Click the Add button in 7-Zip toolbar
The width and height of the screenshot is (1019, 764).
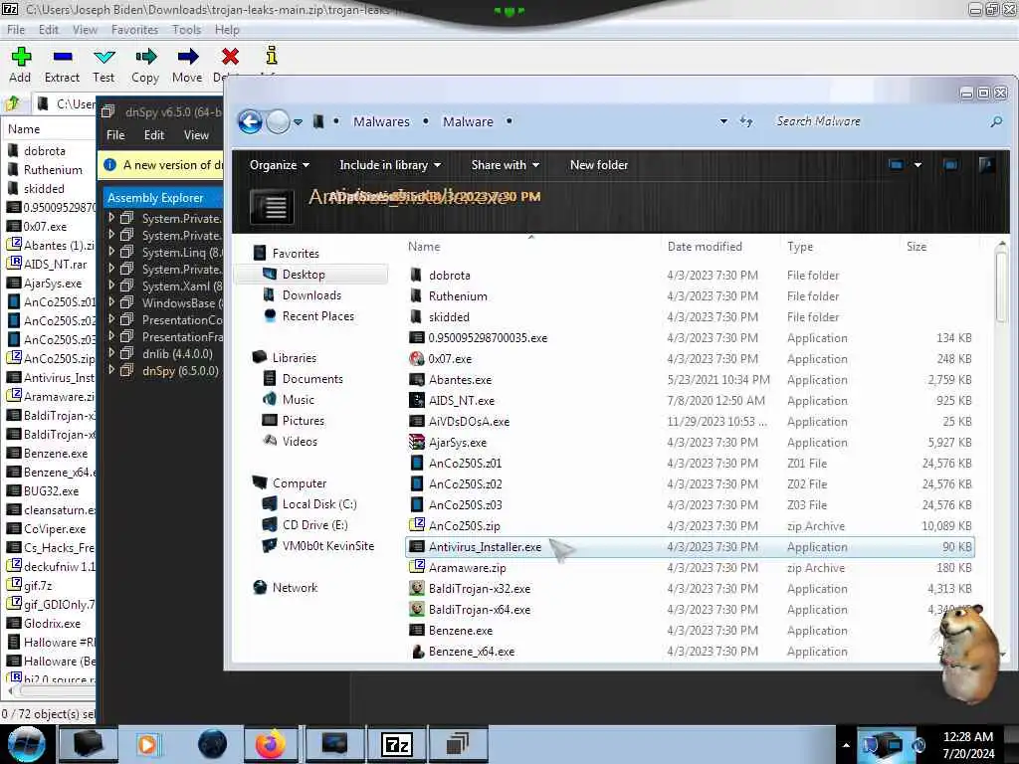coord(21,65)
